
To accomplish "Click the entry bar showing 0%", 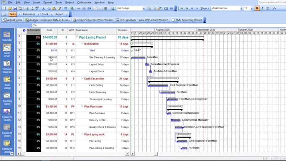I will (x=159, y=26).
